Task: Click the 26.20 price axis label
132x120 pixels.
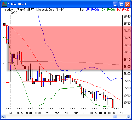Action: point(127,45)
